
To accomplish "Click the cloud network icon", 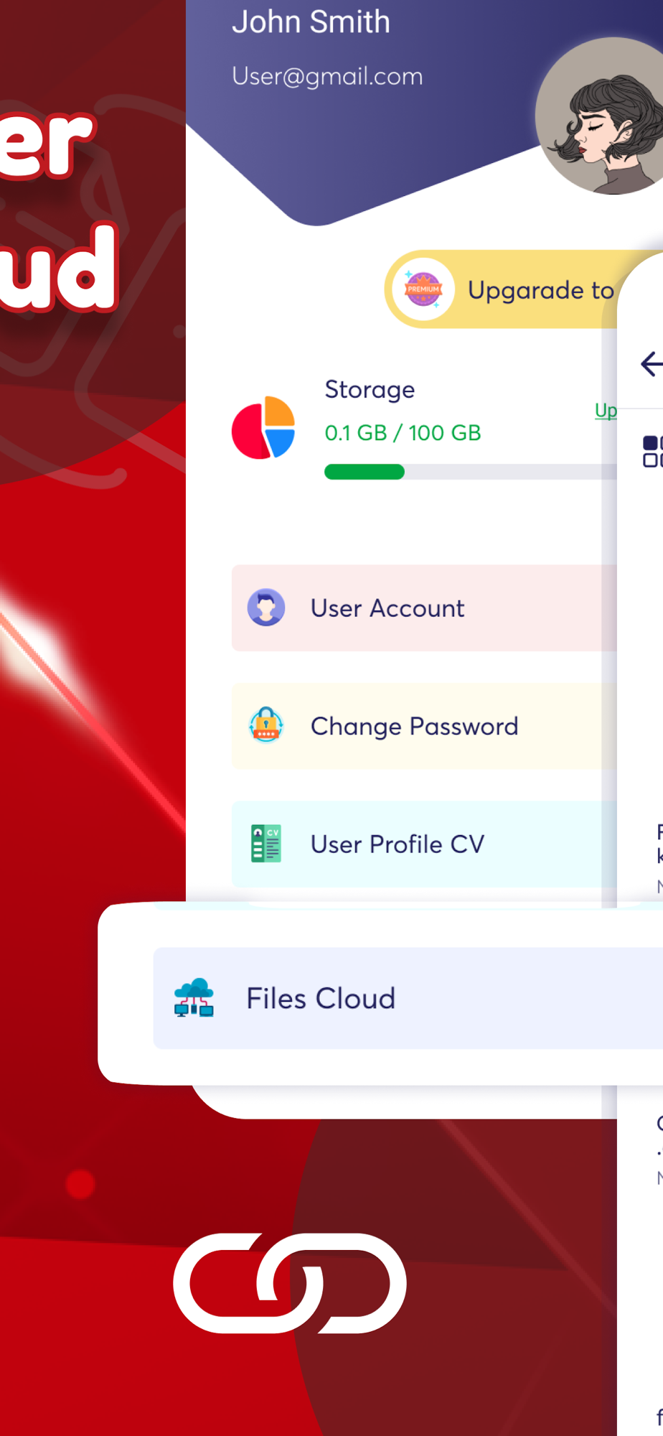I will point(194,998).
